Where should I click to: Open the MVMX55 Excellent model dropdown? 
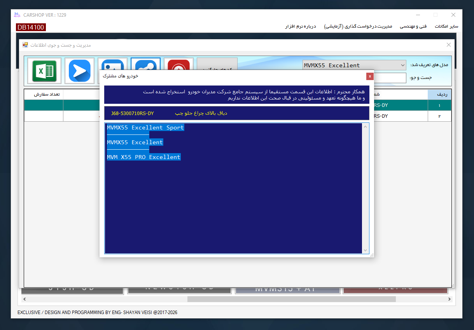(354, 65)
